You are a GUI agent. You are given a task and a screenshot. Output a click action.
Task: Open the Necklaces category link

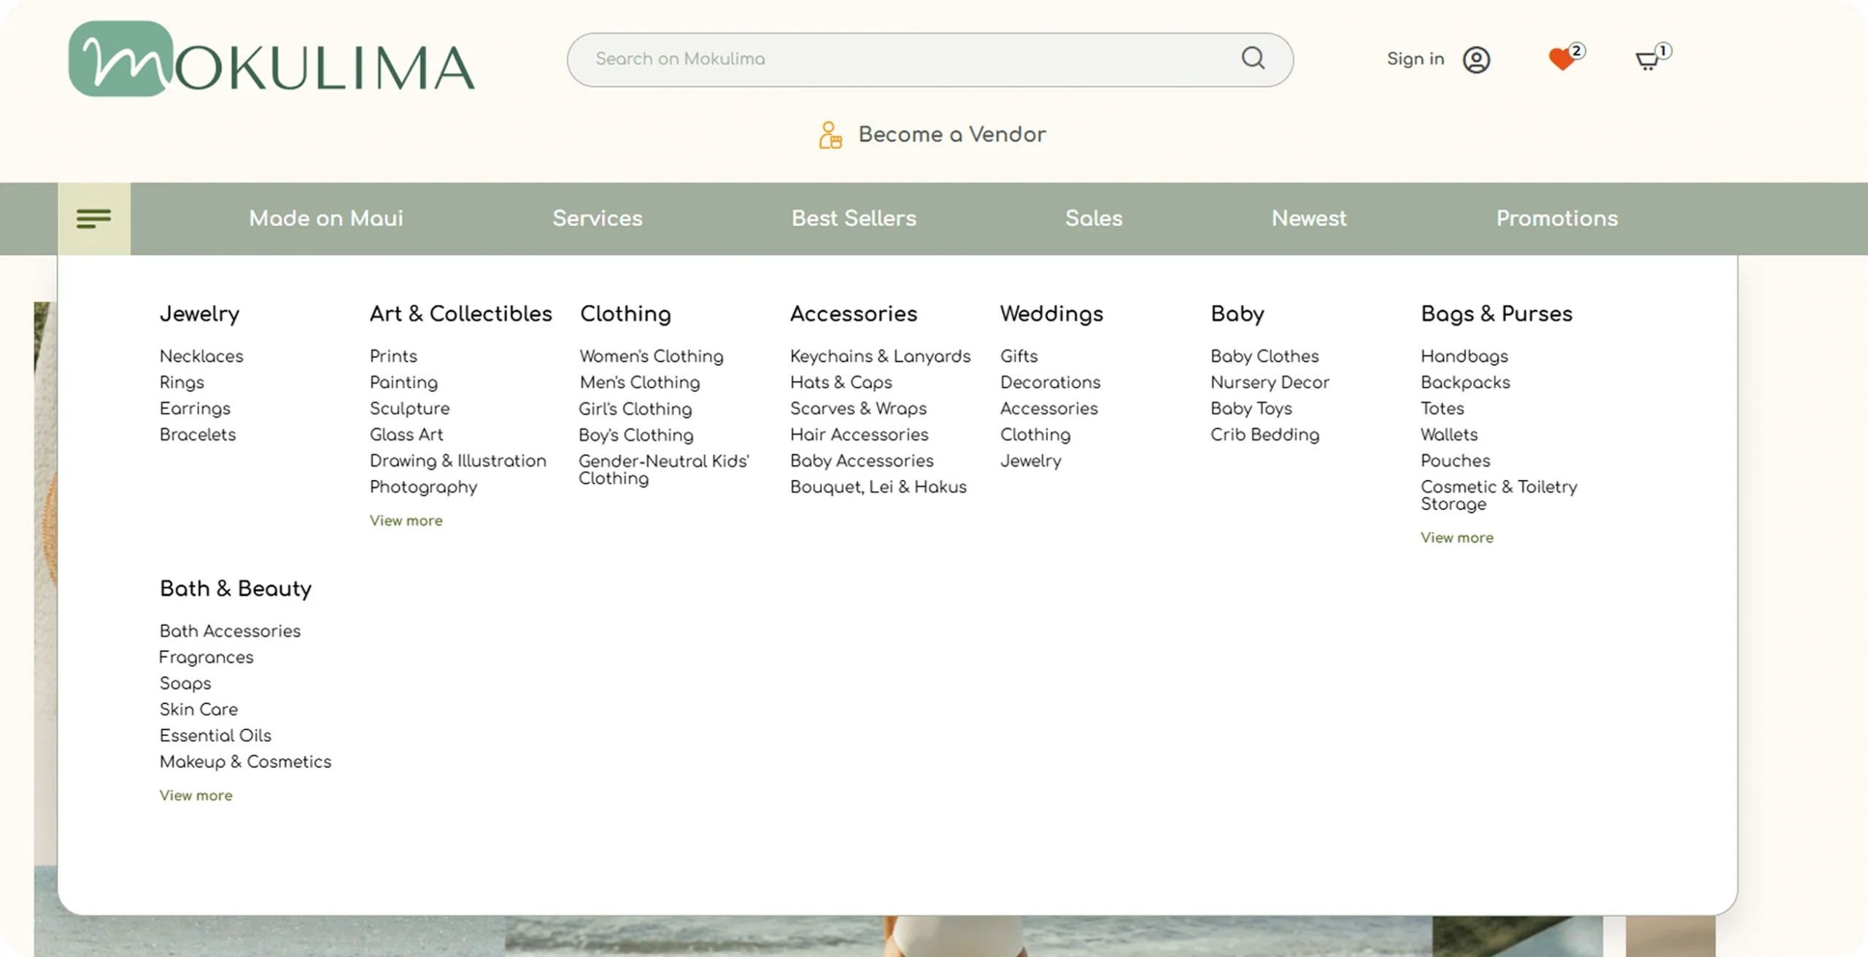[201, 357]
